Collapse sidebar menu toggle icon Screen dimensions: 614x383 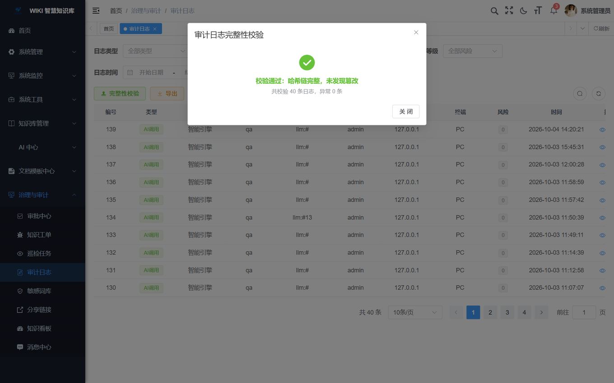pos(96,10)
